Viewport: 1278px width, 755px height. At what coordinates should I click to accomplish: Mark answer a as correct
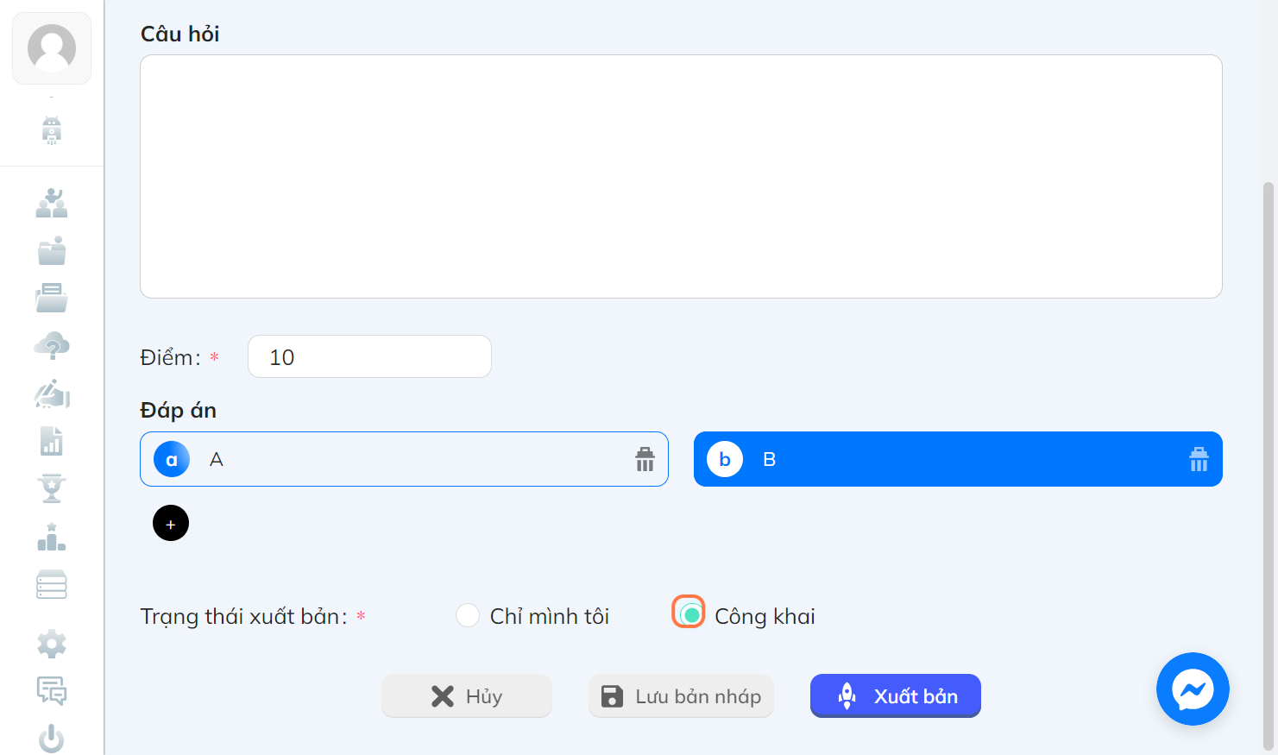coord(172,459)
